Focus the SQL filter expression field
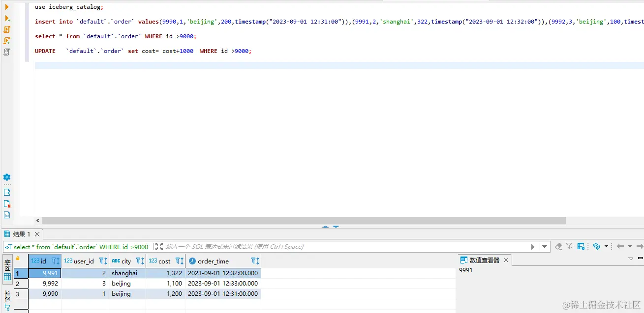The height and width of the screenshot is (313, 644). (x=344, y=247)
